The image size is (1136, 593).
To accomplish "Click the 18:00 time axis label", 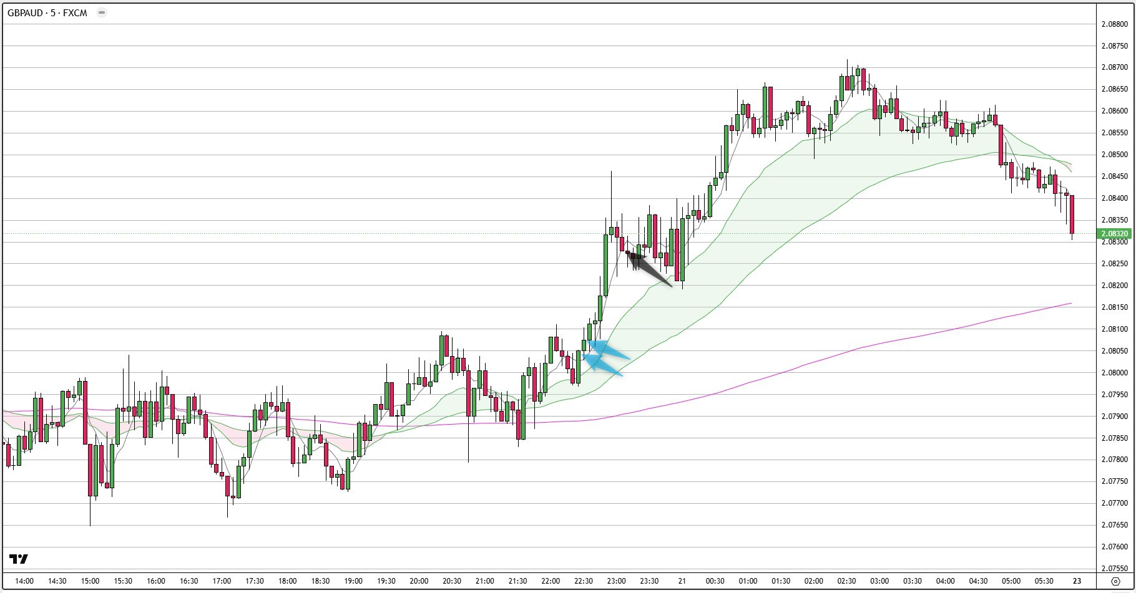I will click(x=287, y=581).
